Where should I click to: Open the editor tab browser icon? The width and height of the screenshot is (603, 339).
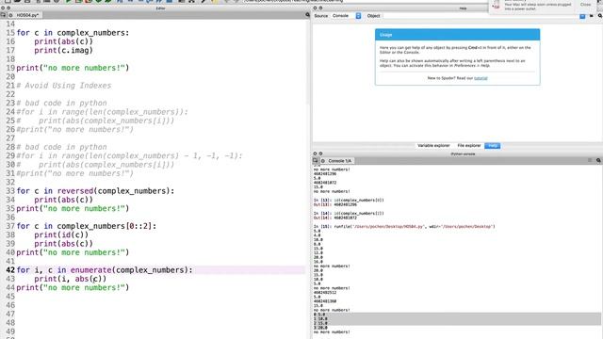(3, 15)
